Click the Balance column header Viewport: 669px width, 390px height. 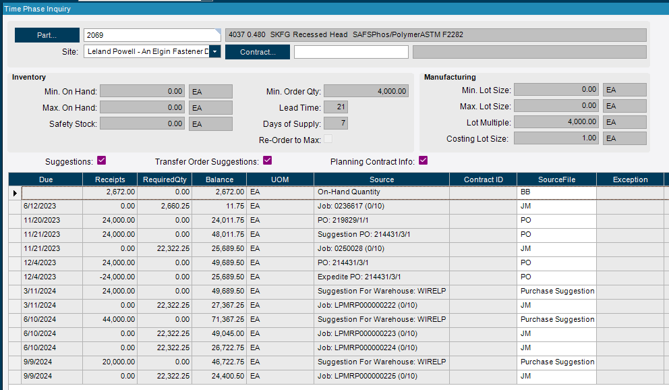point(219,179)
